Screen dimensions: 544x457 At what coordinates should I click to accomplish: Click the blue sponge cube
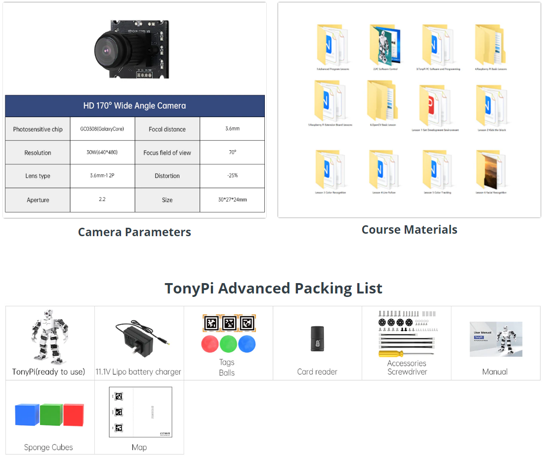(x=27, y=415)
